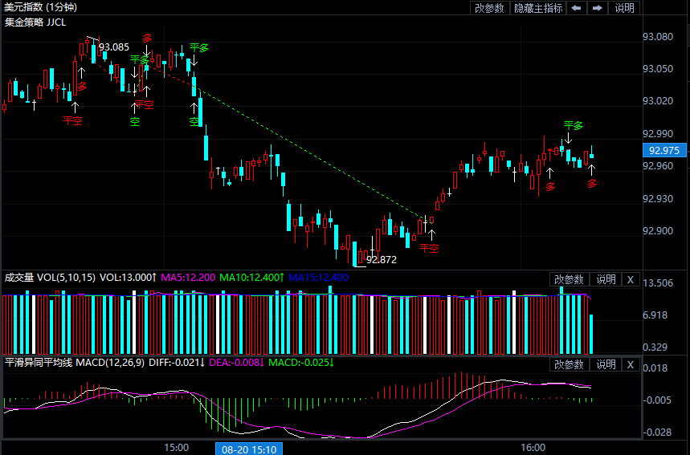The height and width of the screenshot is (455, 690).
Task: Click the 平空 signal arrow near 92.872 low
Action: pyautogui.click(x=431, y=247)
